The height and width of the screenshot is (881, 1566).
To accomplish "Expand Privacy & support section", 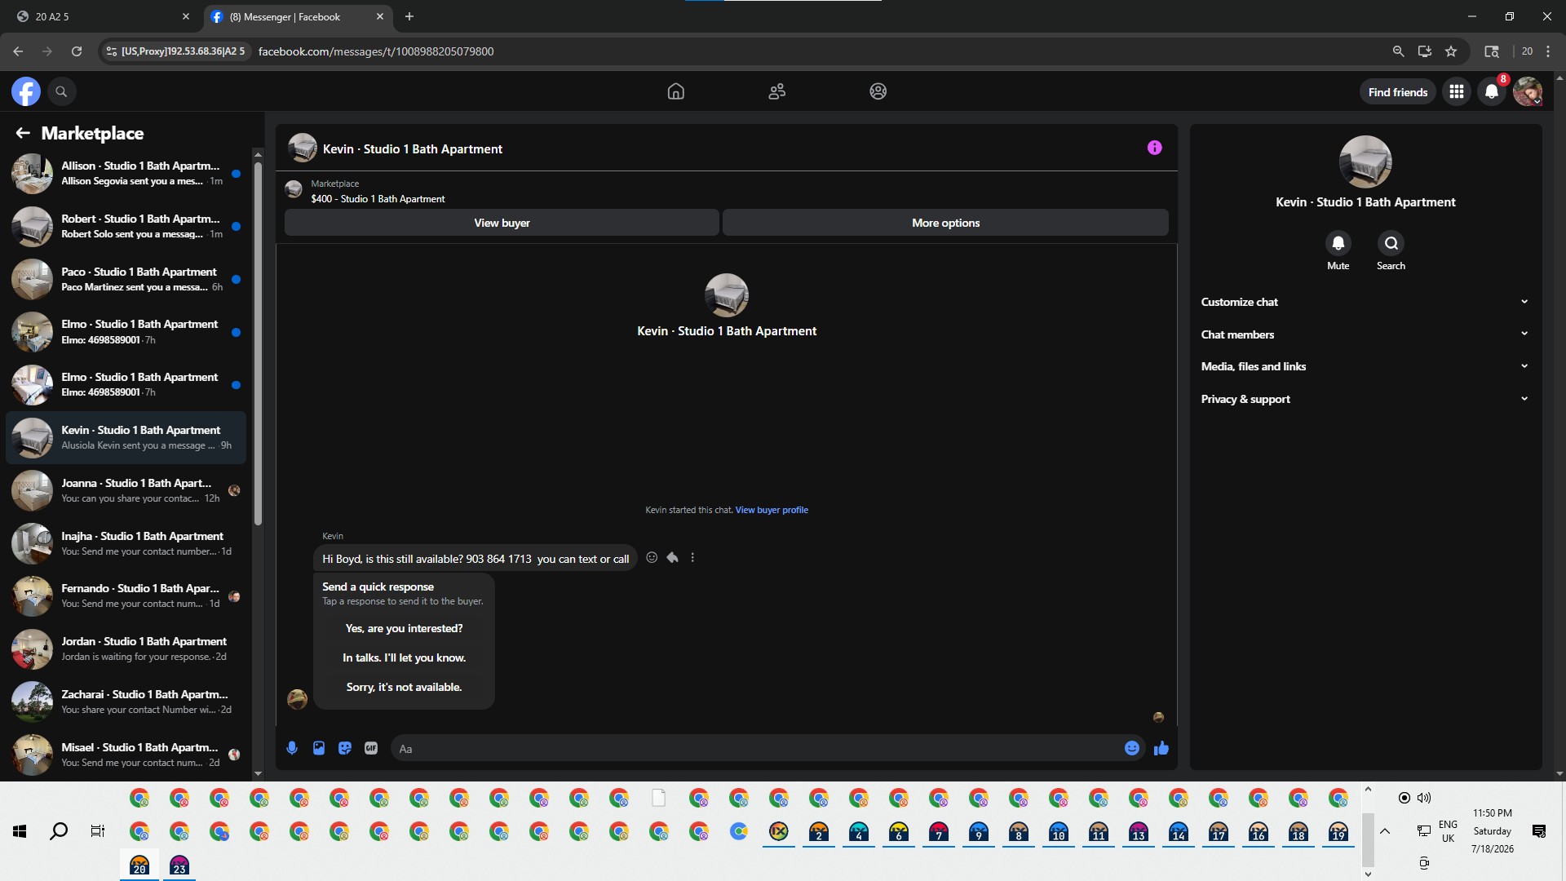I will point(1365,399).
